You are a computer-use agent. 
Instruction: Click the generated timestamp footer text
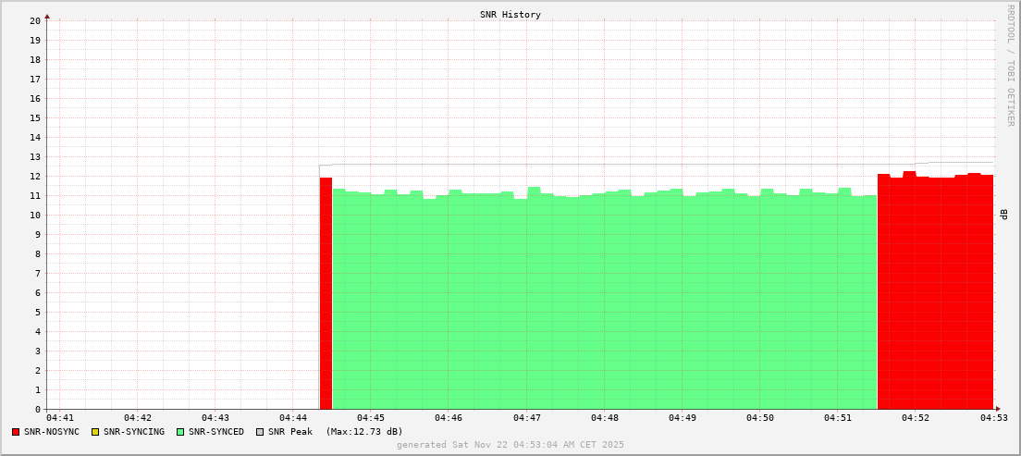click(x=510, y=445)
